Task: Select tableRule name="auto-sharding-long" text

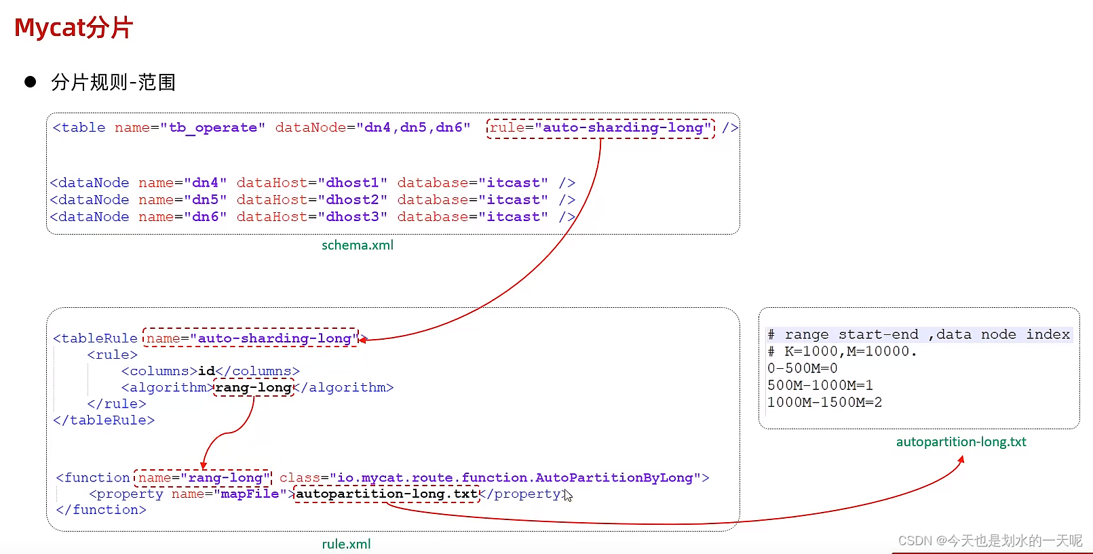Action: pyautogui.click(x=252, y=338)
